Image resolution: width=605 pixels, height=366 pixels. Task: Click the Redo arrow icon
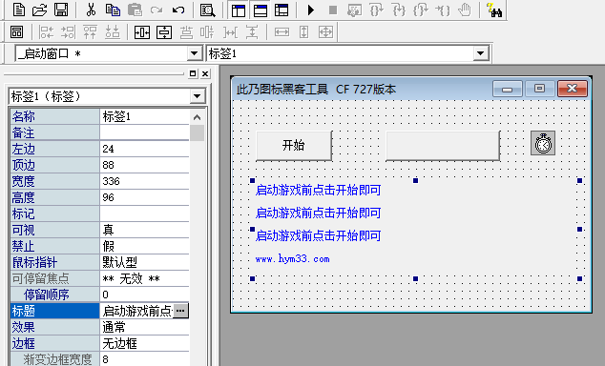point(156,10)
